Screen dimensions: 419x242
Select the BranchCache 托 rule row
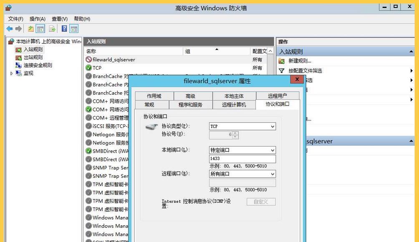(107, 93)
